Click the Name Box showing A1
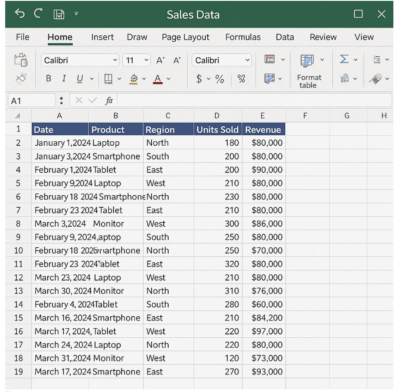The height and width of the screenshot is (392, 408). pos(31,100)
